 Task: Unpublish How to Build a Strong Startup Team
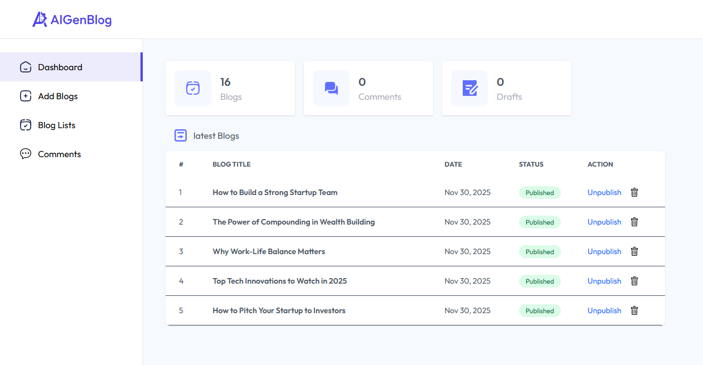(604, 192)
